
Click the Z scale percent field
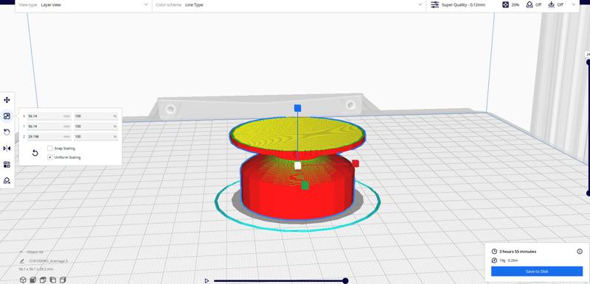tap(96, 137)
